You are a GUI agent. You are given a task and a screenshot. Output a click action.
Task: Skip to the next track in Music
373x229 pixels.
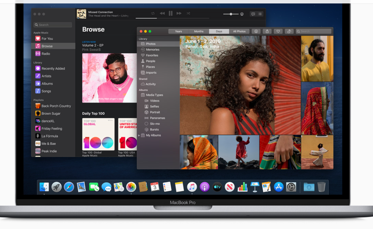(x=179, y=13)
